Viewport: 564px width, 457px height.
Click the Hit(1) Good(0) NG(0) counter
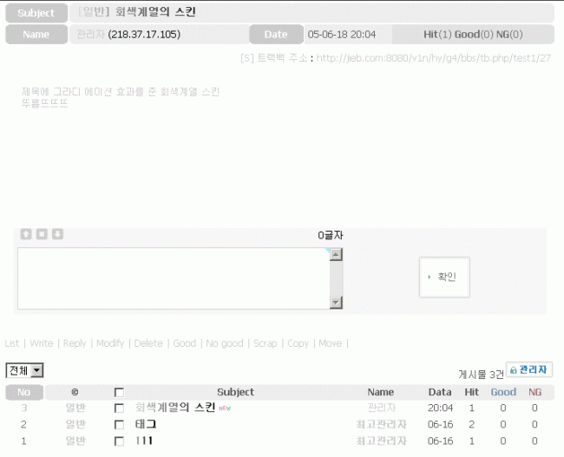tap(473, 35)
